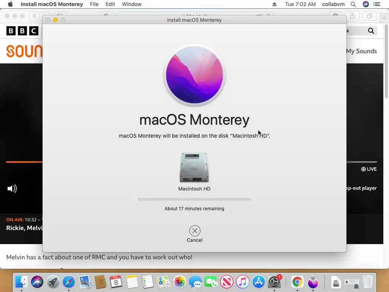The height and width of the screenshot is (292, 389).
Task: Open the Apple menu
Action: click(x=10, y=4)
